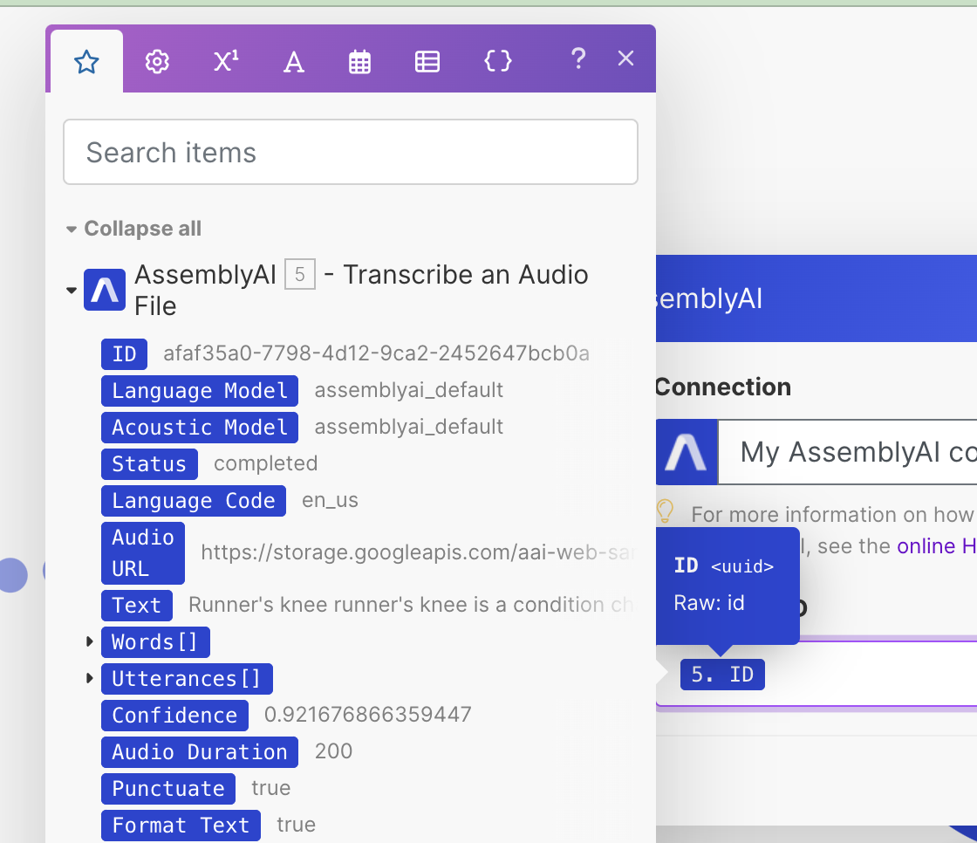Open the starred favorites tab
This screenshot has width=977, height=843.
[x=86, y=62]
